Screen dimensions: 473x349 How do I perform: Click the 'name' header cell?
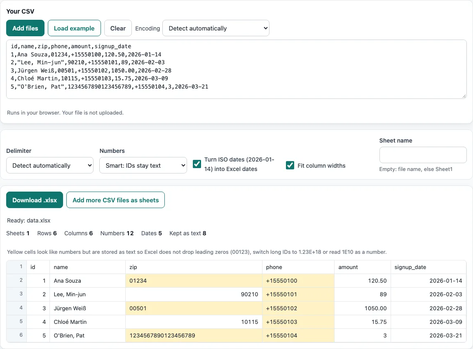(x=87, y=267)
